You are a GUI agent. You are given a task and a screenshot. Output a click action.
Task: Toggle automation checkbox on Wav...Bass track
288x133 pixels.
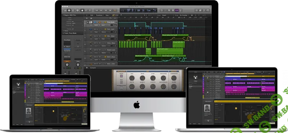pyautogui.click(x=105, y=36)
